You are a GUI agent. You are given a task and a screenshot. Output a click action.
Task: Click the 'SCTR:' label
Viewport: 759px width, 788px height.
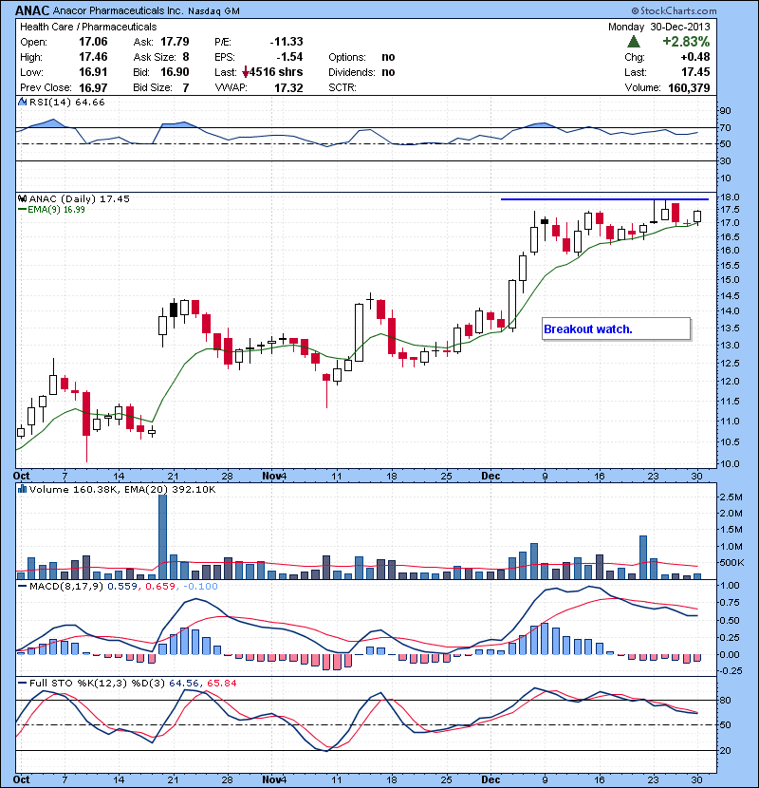pyautogui.click(x=342, y=88)
